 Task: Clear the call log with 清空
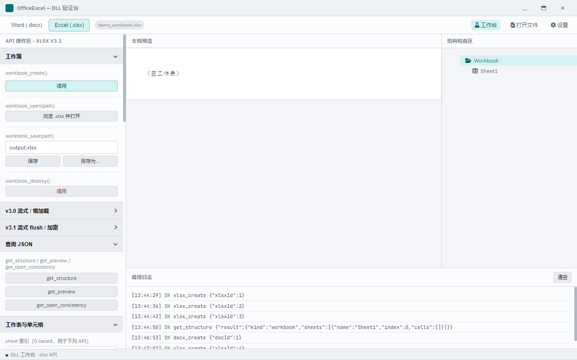pyautogui.click(x=563, y=277)
